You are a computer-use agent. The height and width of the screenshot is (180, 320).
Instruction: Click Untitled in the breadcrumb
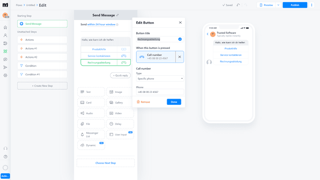click(30, 5)
